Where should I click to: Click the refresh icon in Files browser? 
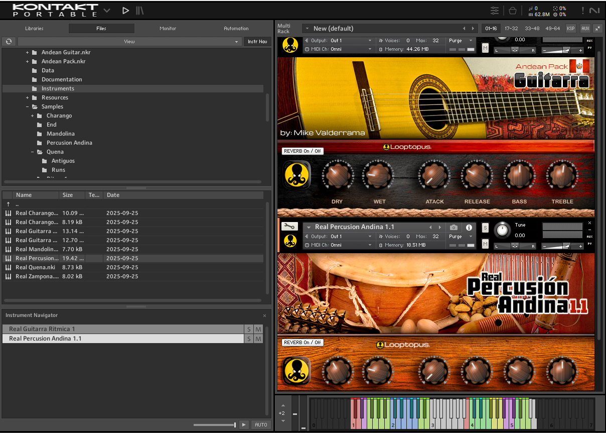tap(9, 42)
